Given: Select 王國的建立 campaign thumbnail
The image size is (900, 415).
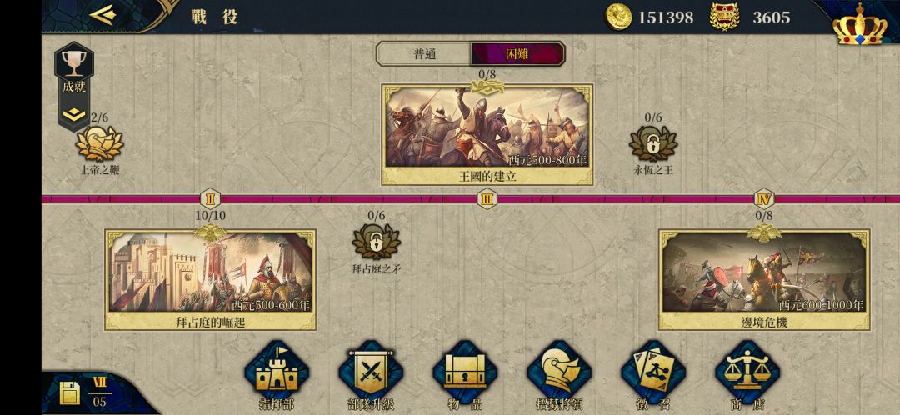Looking at the screenshot, I should pyautogui.click(x=487, y=134).
